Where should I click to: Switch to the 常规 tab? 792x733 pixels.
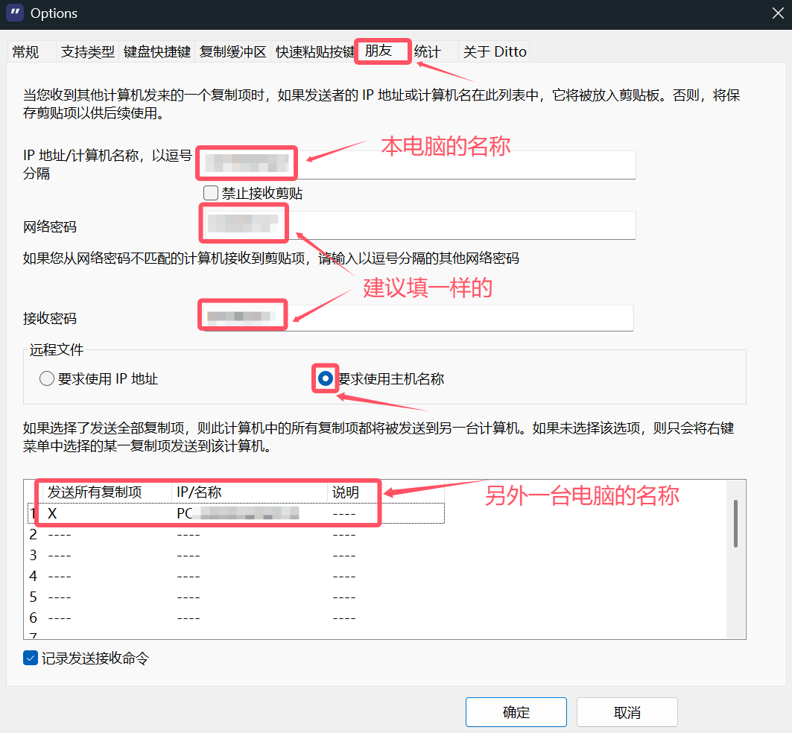click(25, 52)
